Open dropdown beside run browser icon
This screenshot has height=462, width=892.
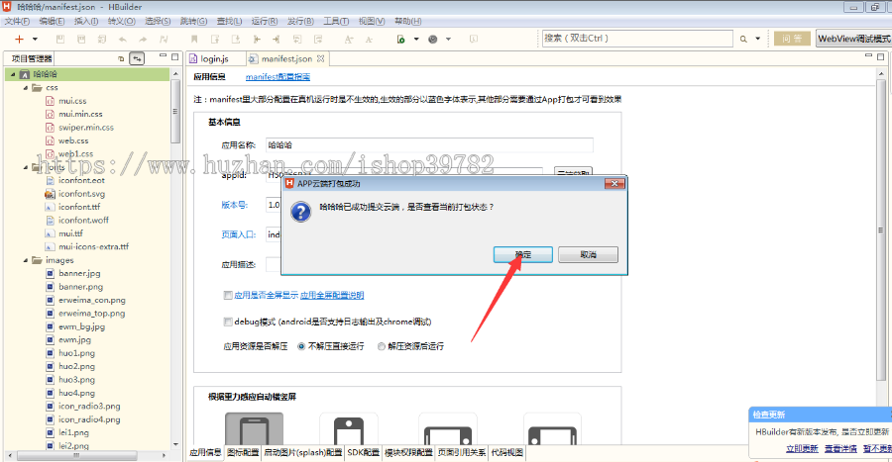416,40
